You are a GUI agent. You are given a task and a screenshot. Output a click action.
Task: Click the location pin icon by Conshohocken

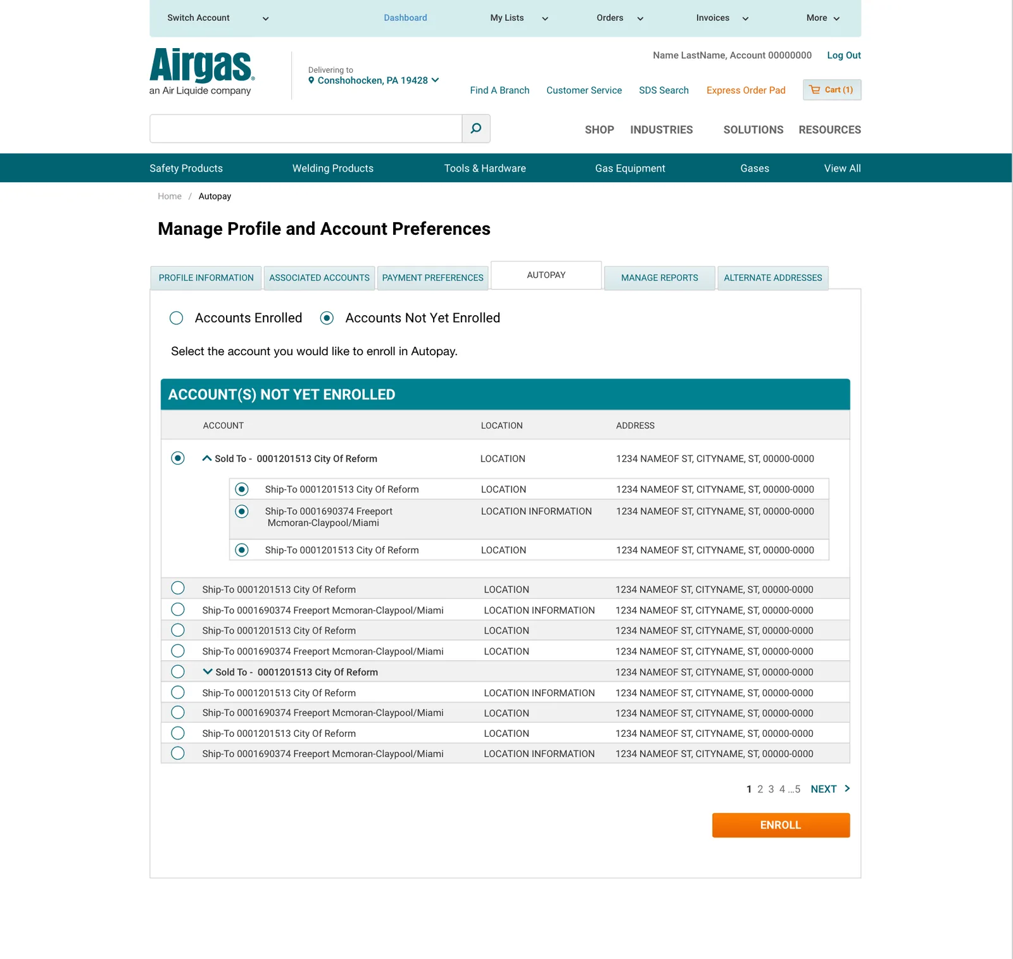pos(311,80)
